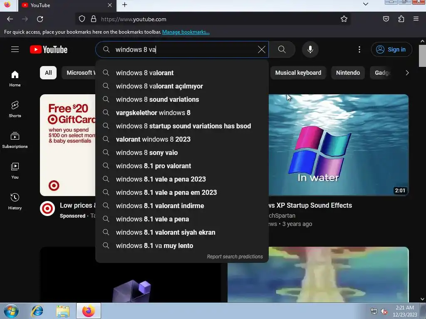Choose "windows 8 startup sound variations has bsod"
The width and height of the screenshot is (426, 319).
pyautogui.click(x=182, y=126)
